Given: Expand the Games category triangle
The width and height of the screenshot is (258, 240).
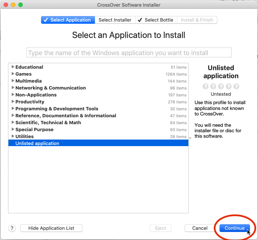Looking at the screenshot, I should (13, 74).
